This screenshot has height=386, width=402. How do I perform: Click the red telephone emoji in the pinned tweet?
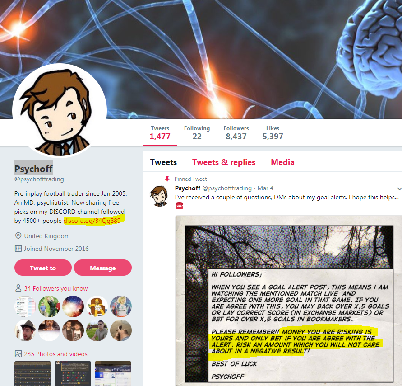point(179,206)
